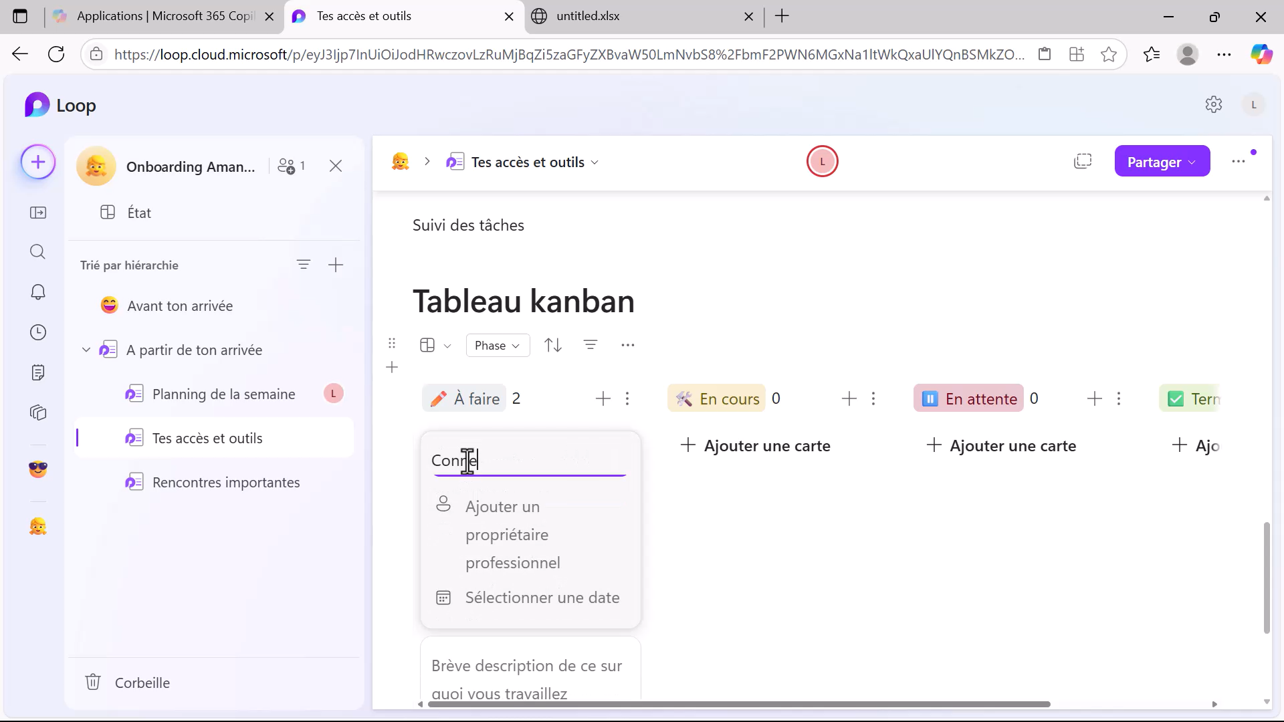
Task: Open notifications from the sidebar bell icon
Action: pyautogui.click(x=38, y=292)
